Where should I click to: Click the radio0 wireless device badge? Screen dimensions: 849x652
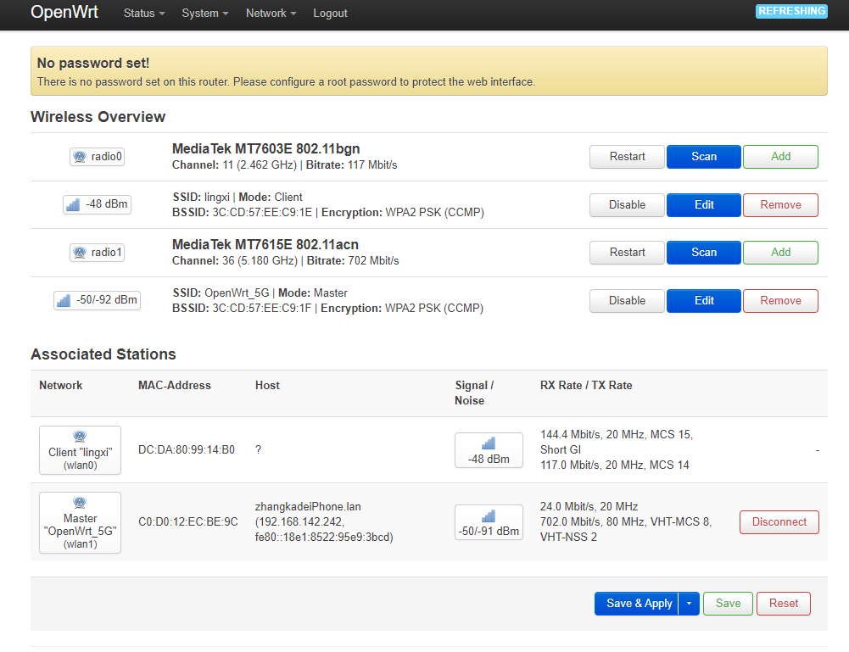point(98,157)
